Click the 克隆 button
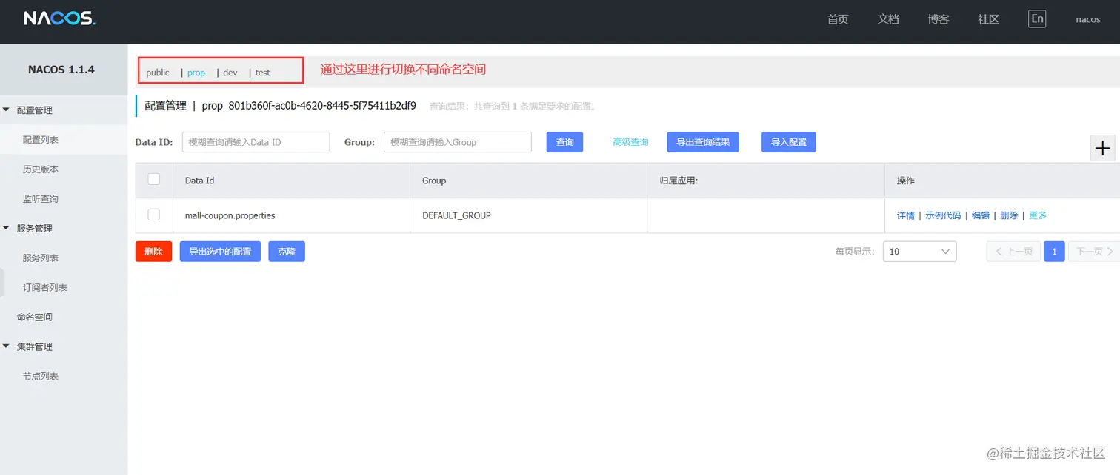Viewport: 1120px width, 475px height. 287,252
